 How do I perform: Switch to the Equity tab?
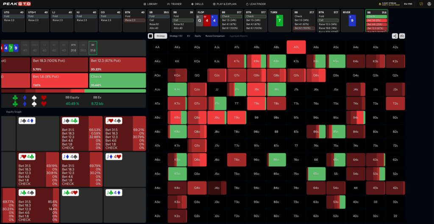tap(198, 36)
